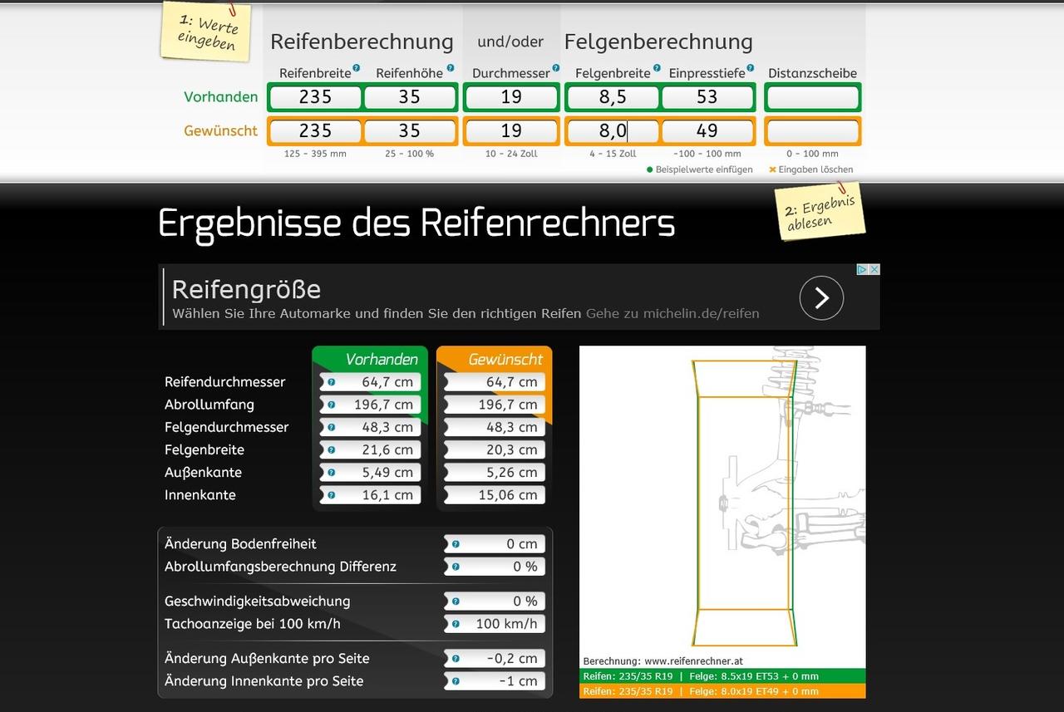The height and width of the screenshot is (712, 1064).
Task: Click Gewünscht Felgenbreite input field showing 8,0
Action: click(613, 131)
